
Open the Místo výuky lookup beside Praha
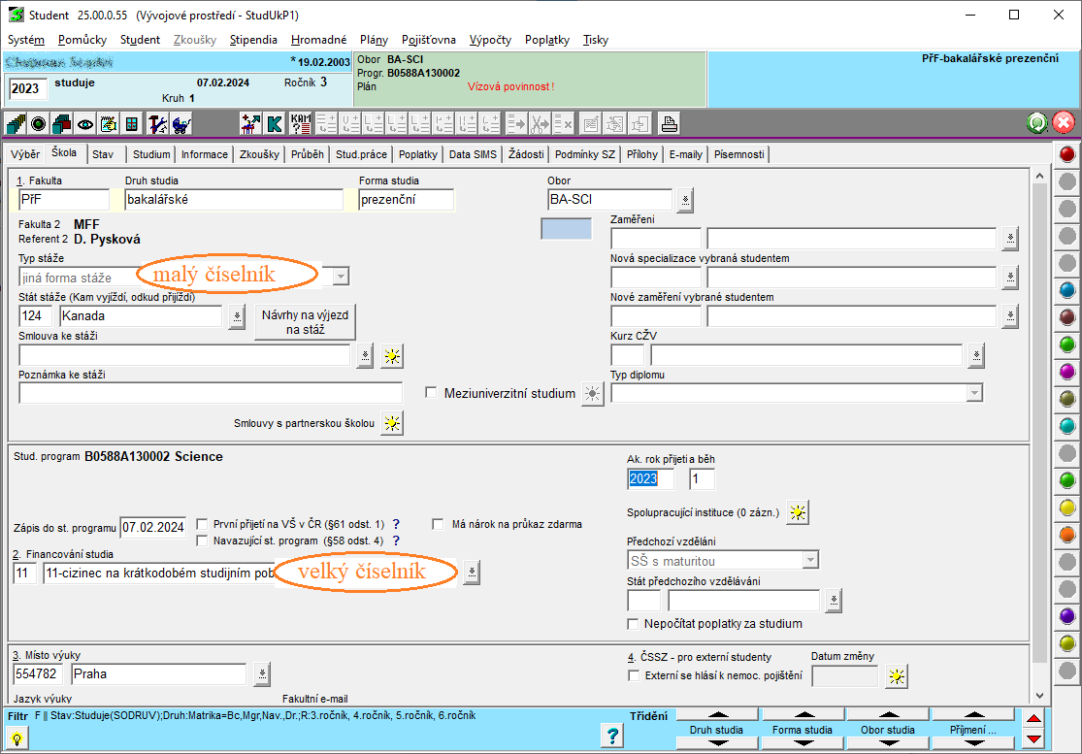262,674
